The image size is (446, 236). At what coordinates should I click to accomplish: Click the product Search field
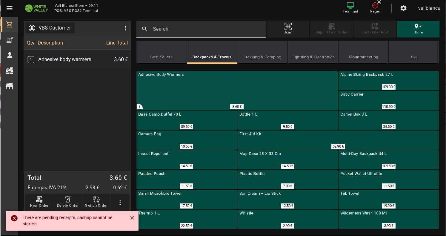(x=206, y=29)
